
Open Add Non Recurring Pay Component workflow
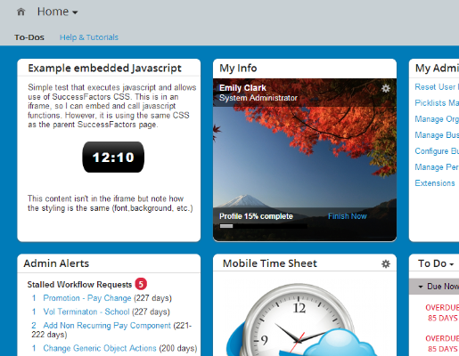[107, 326]
